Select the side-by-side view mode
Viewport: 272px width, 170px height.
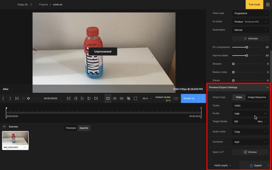click(x=122, y=98)
